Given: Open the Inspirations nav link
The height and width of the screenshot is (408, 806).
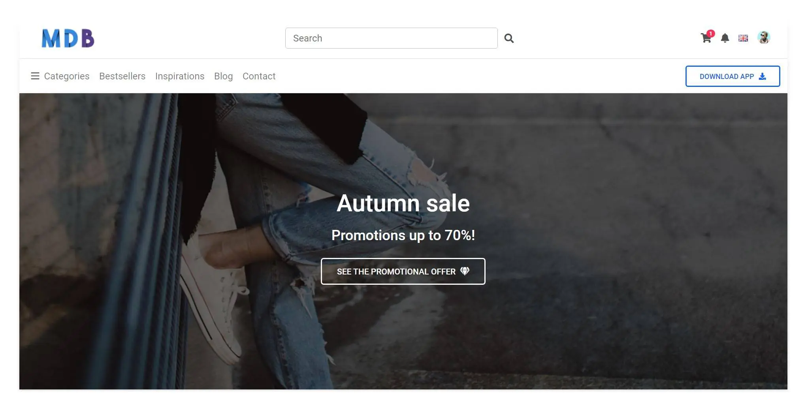Looking at the screenshot, I should pyautogui.click(x=180, y=76).
